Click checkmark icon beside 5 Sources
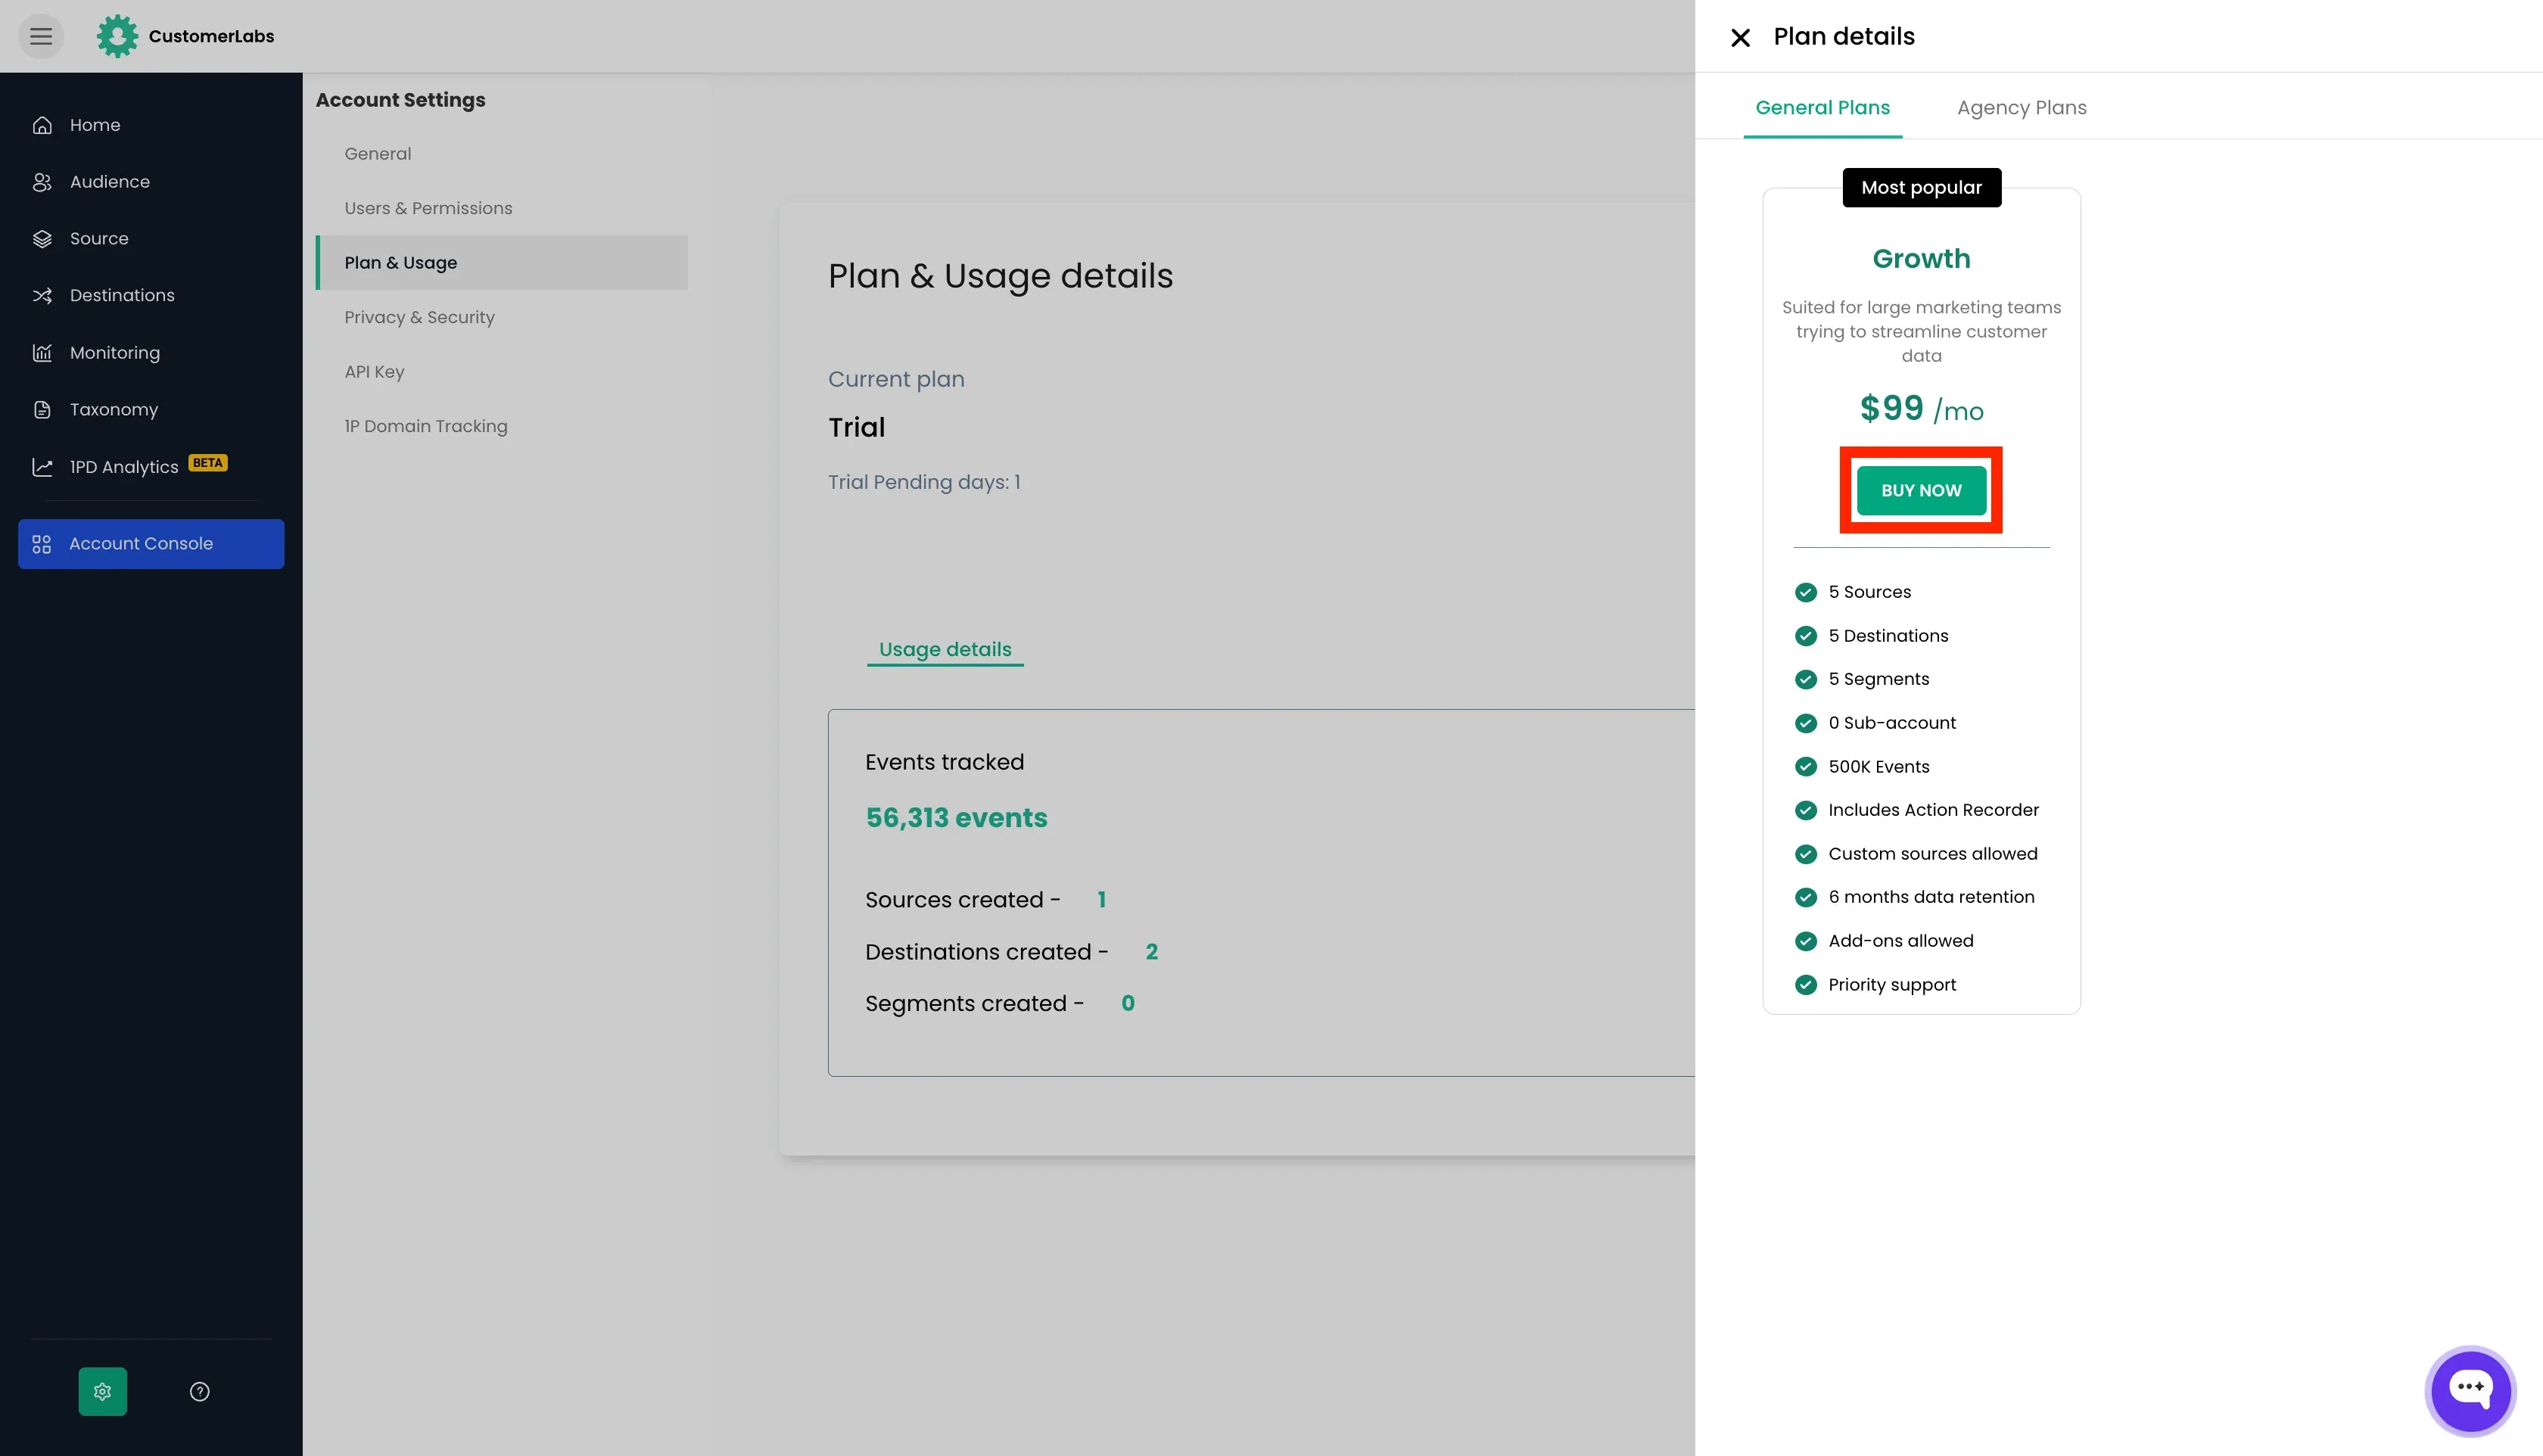The height and width of the screenshot is (1456, 2543). [x=1806, y=592]
